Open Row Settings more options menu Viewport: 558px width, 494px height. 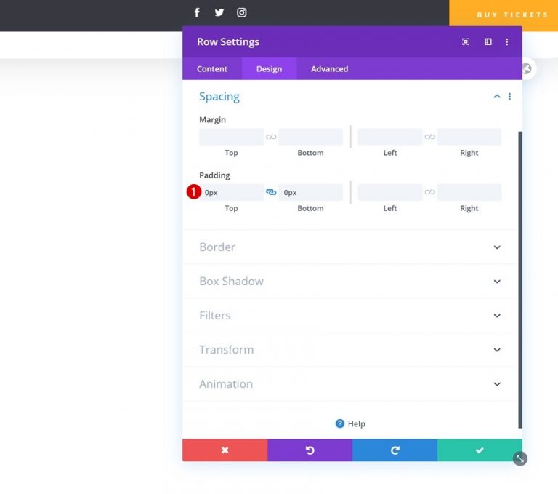tap(506, 42)
